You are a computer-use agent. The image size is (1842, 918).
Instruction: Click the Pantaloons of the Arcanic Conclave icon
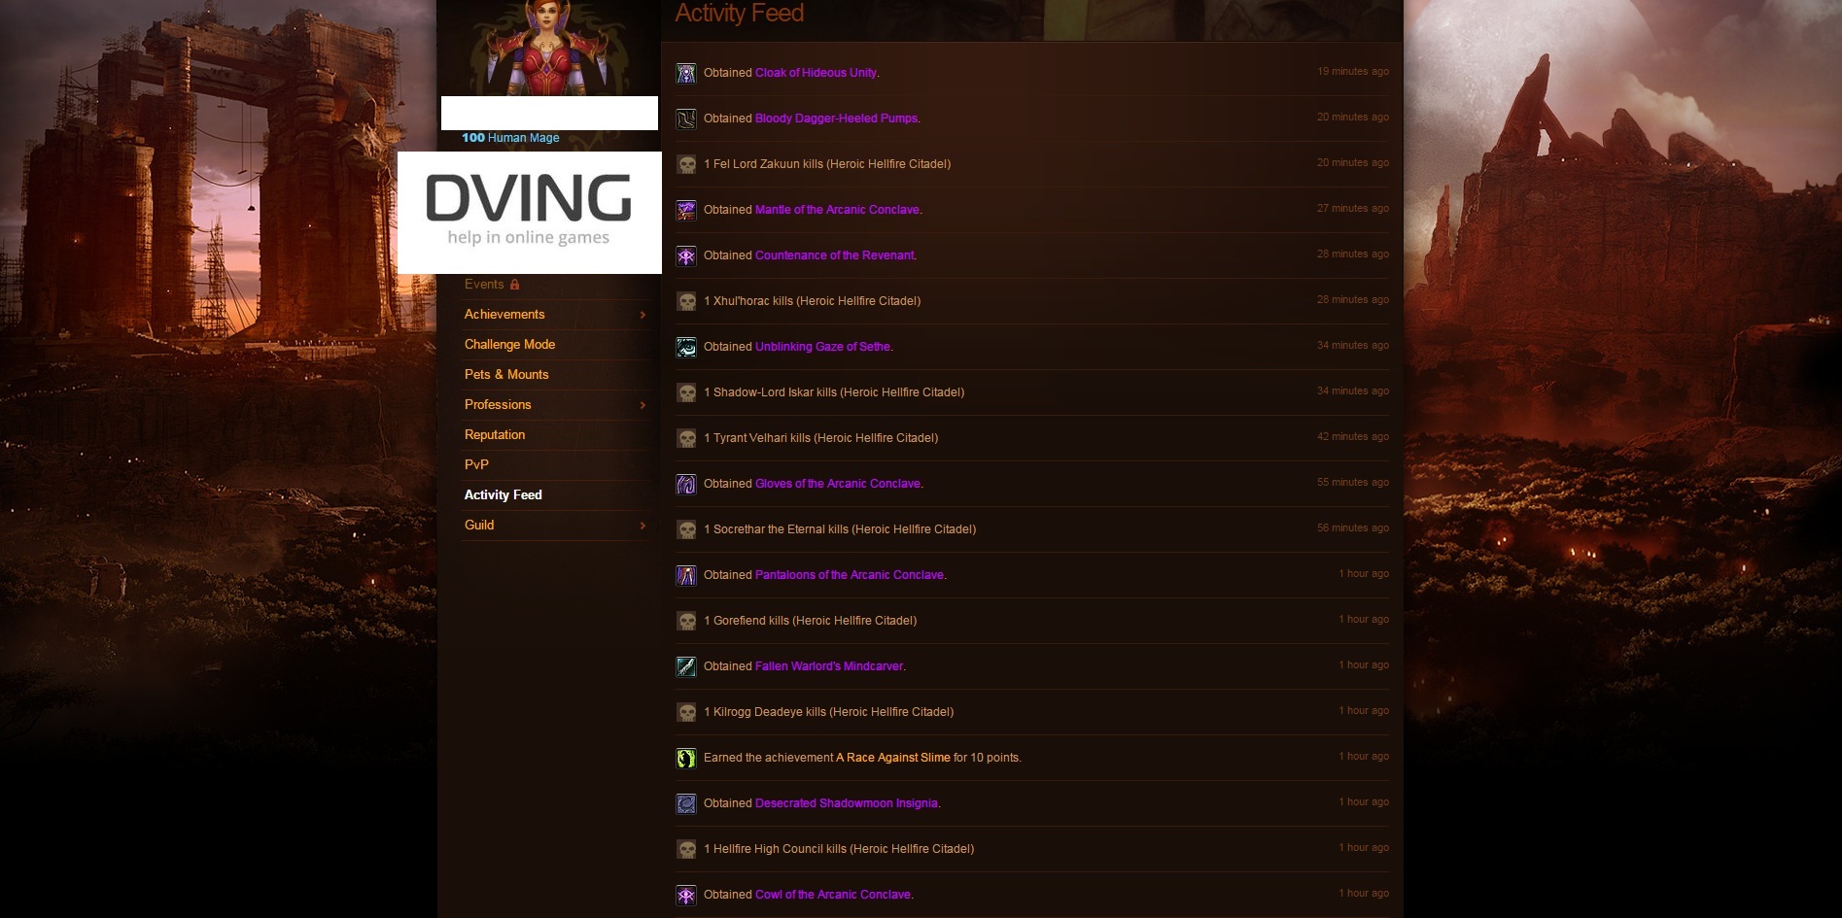[686, 575]
